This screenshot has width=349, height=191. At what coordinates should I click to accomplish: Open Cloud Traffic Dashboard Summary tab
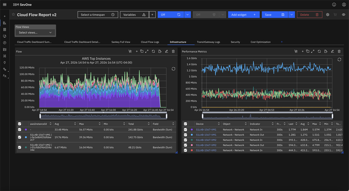click(x=34, y=42)
